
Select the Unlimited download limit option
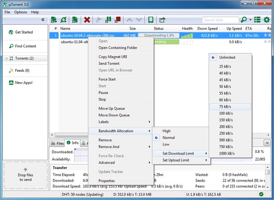pyautogui.click(x=227, y=57)
